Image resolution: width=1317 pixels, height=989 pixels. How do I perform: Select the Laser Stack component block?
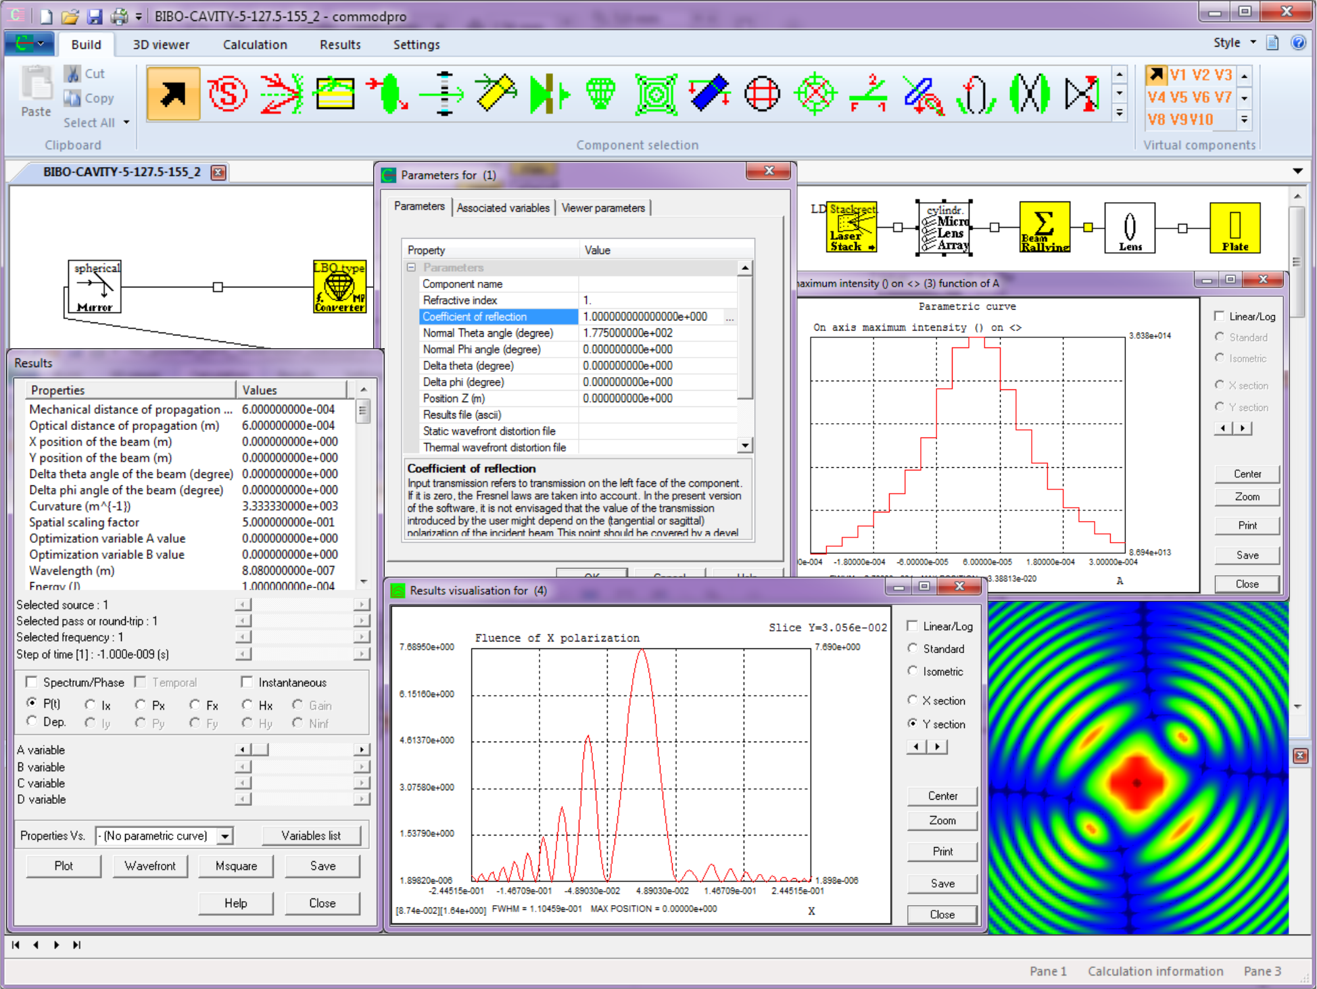[851, 228]
